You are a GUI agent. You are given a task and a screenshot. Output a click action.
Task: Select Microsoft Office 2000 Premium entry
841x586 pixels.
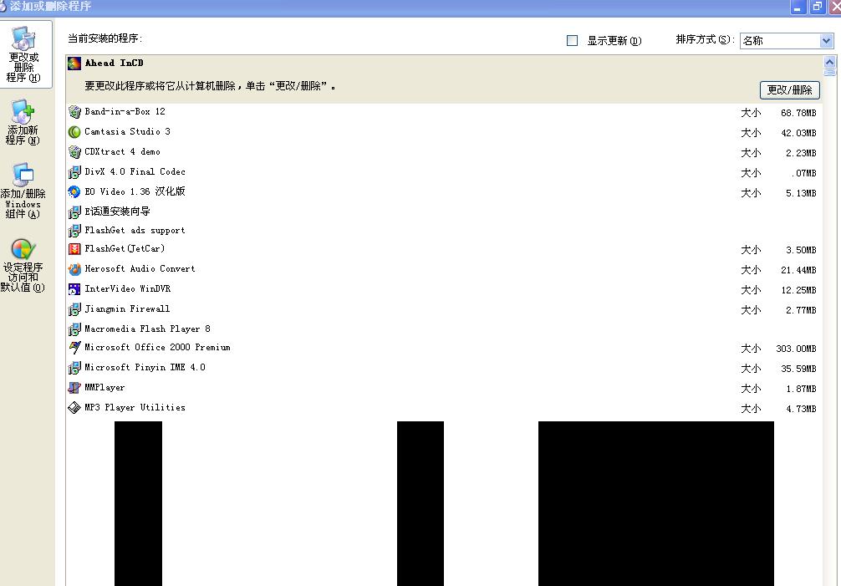(x=444, y=348)
